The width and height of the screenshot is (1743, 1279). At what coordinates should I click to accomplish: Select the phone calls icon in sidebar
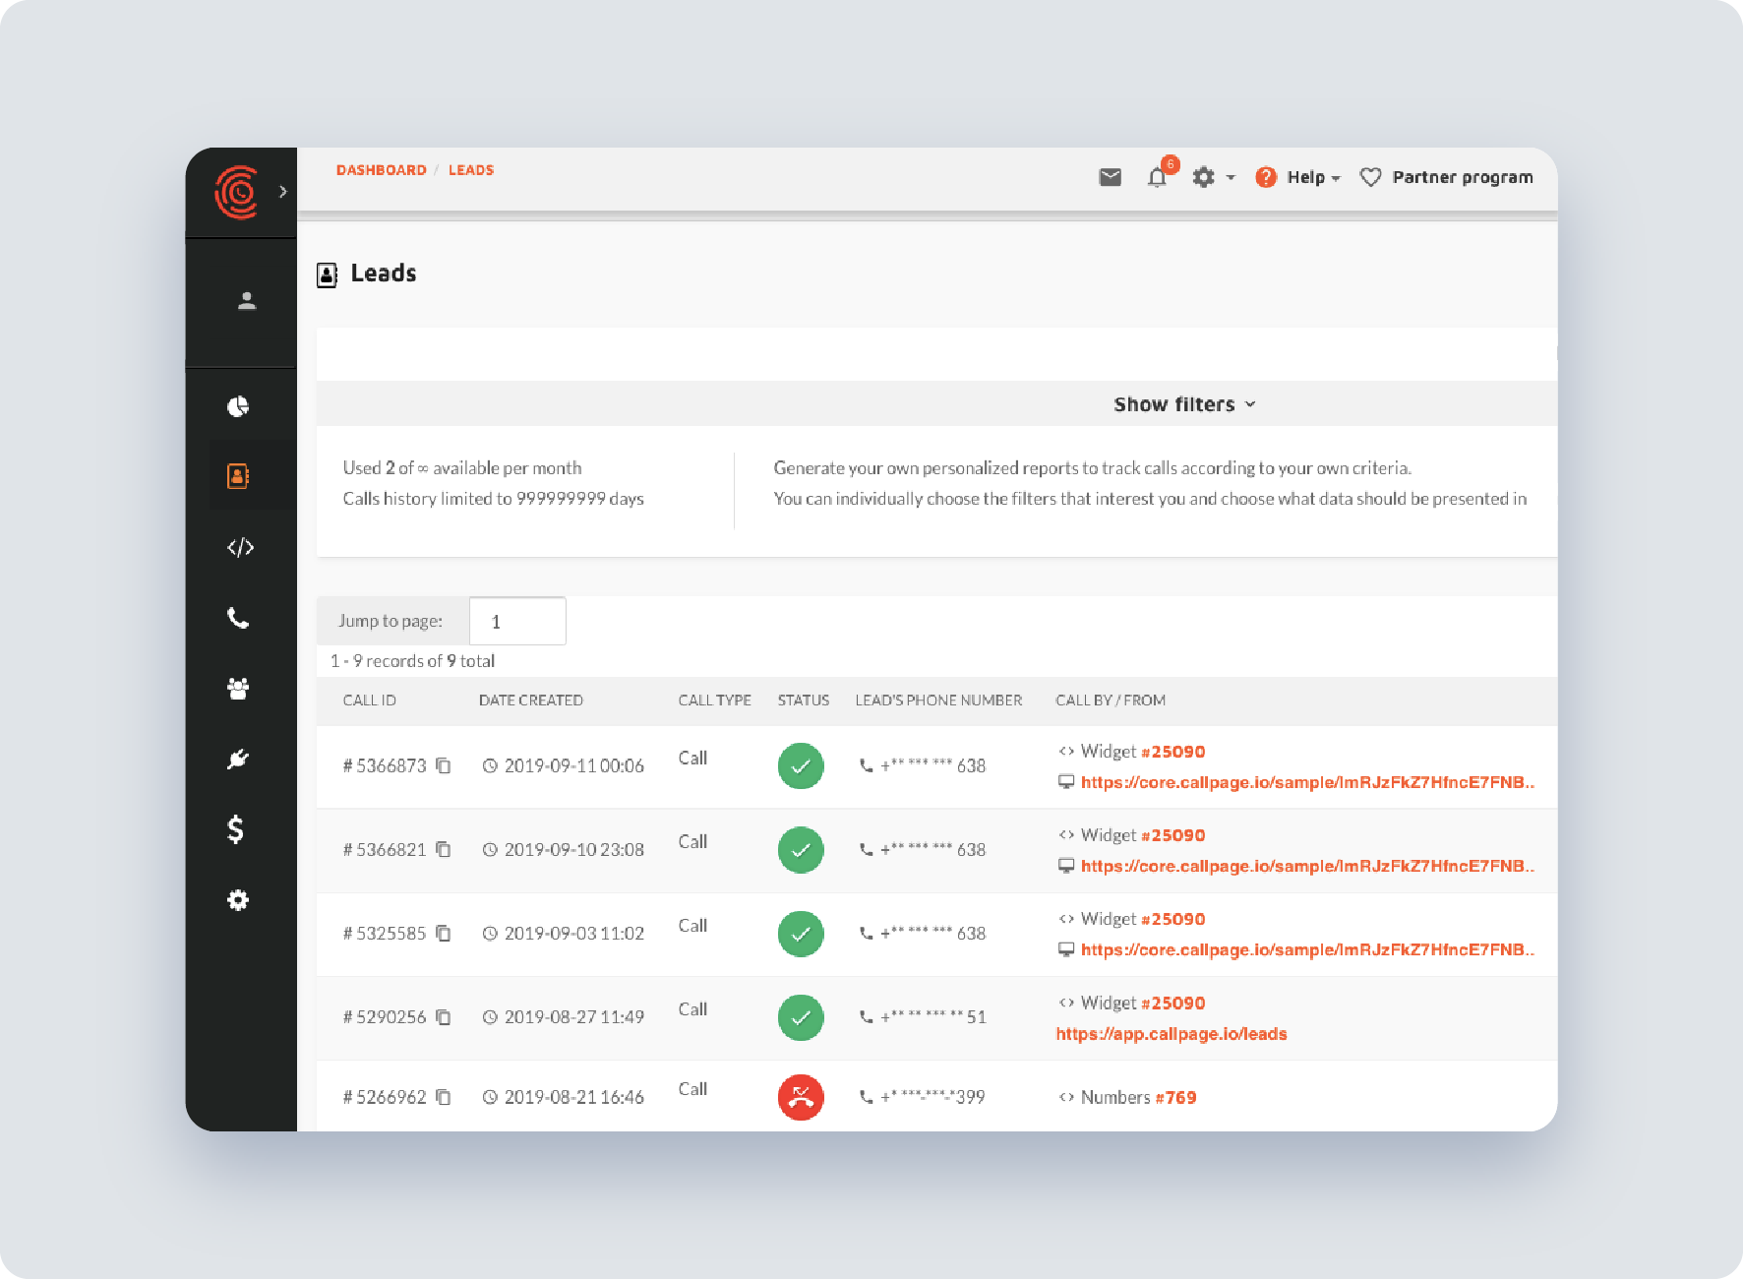(238, 618)
